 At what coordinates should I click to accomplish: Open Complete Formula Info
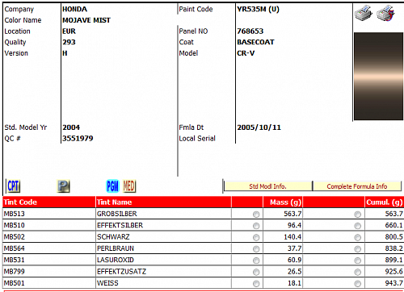pyautogui.click(x=357, y=186)
